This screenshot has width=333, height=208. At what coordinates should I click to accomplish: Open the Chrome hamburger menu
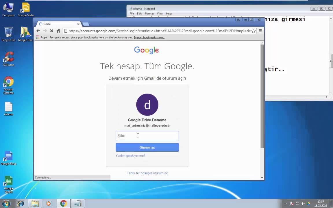click(260, 31)
